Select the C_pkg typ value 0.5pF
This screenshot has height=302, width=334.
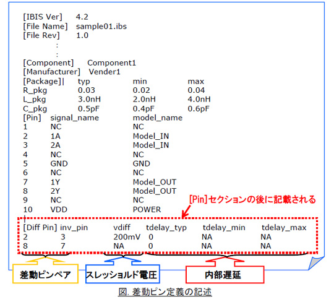88,109
